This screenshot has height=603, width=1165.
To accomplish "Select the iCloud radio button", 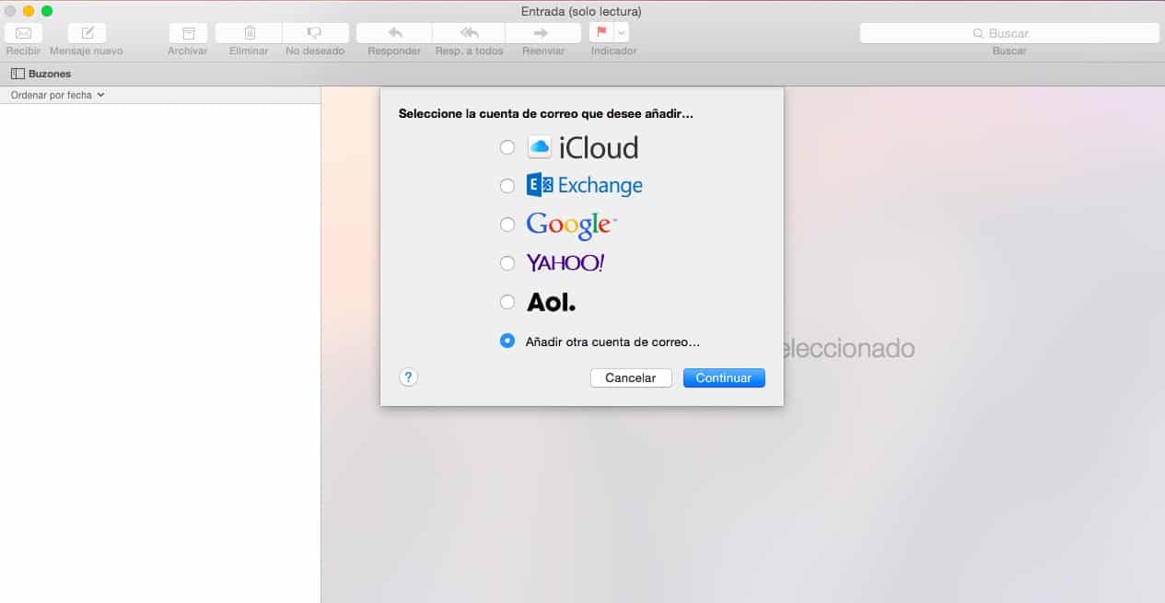I will [x=507, y=147].
